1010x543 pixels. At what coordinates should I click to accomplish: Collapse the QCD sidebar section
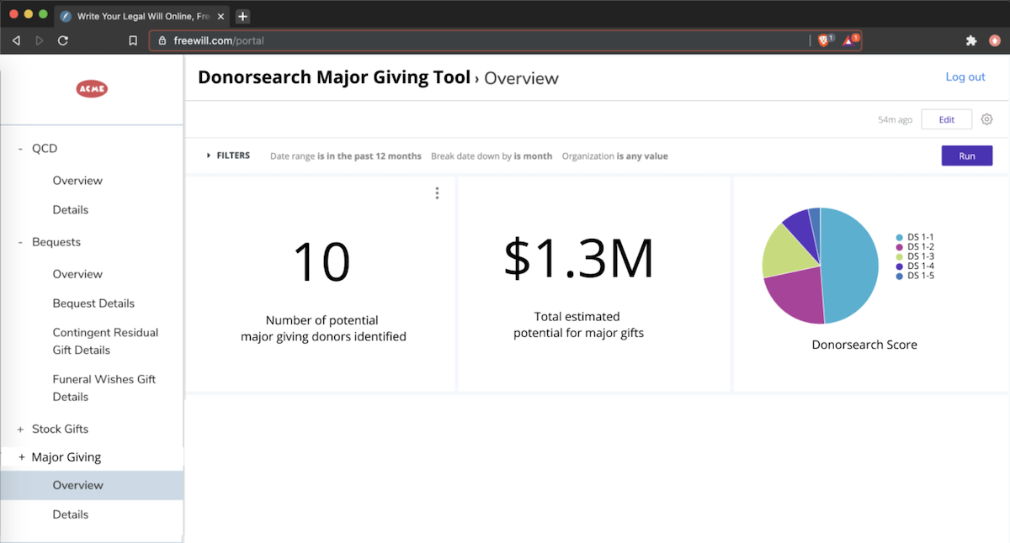20,149
